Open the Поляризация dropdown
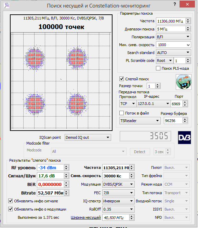 click(173, 37)
